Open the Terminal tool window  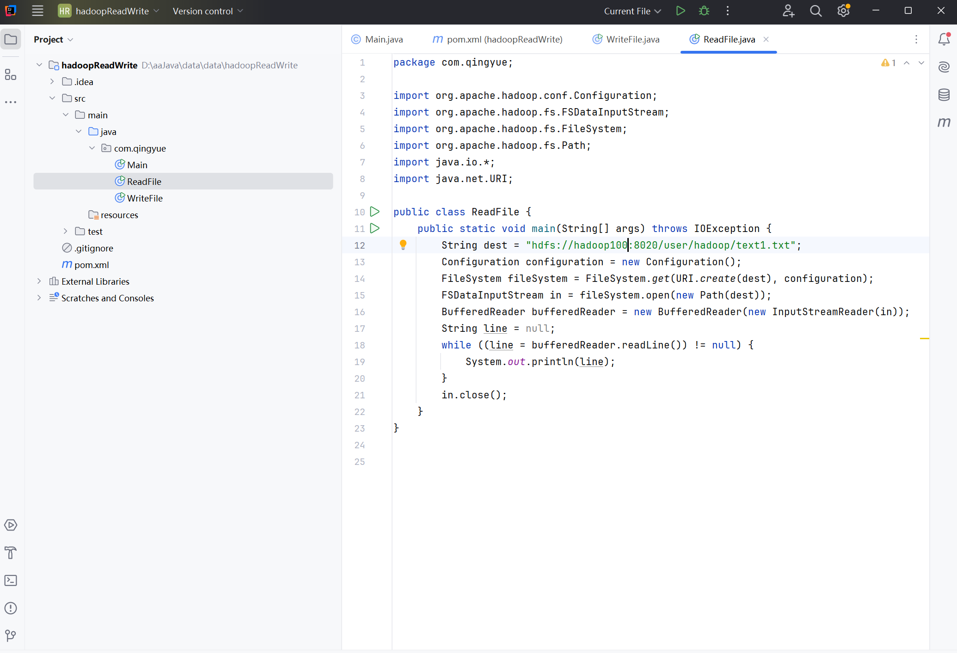tap(11, 580)
